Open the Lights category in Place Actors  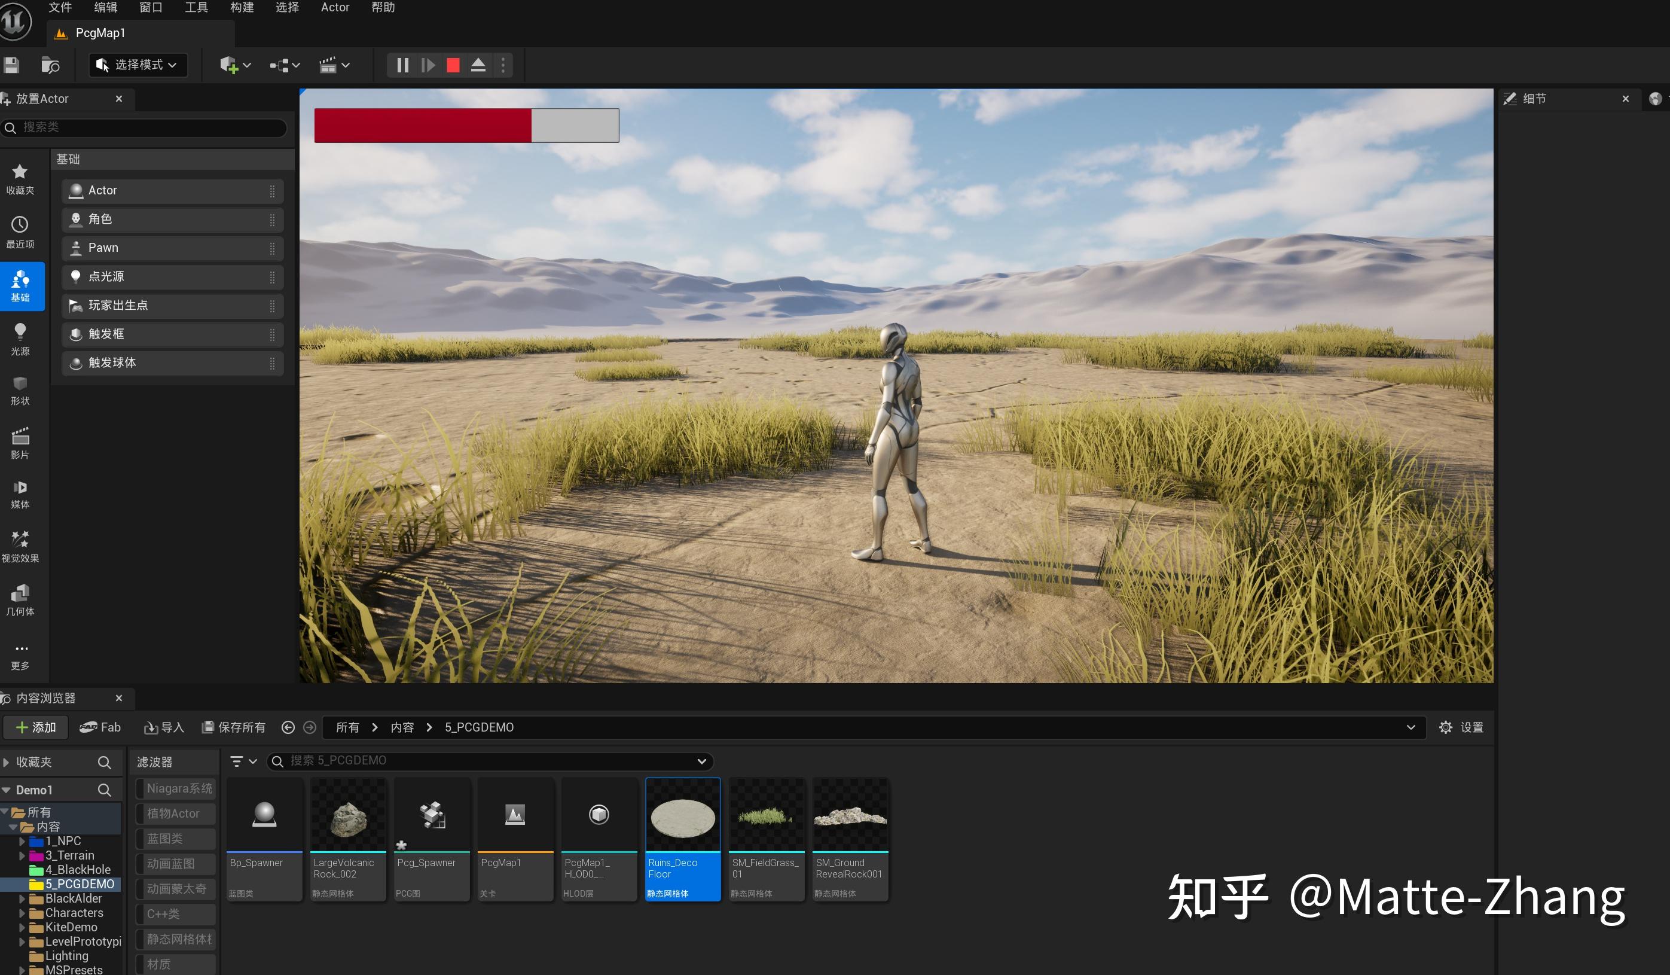pos(20,339)
